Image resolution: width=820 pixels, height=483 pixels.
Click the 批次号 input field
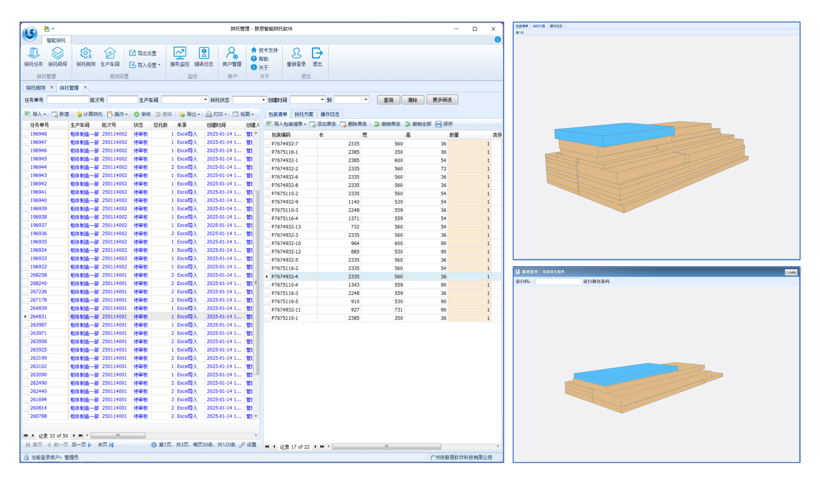pyautogui.click(x=122, y=100)
